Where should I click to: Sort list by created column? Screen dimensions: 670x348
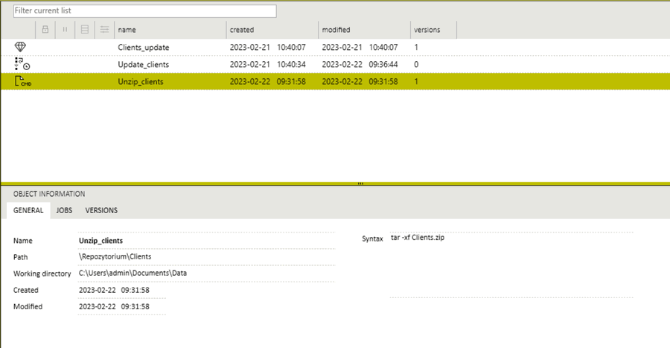tap(271, 30)
